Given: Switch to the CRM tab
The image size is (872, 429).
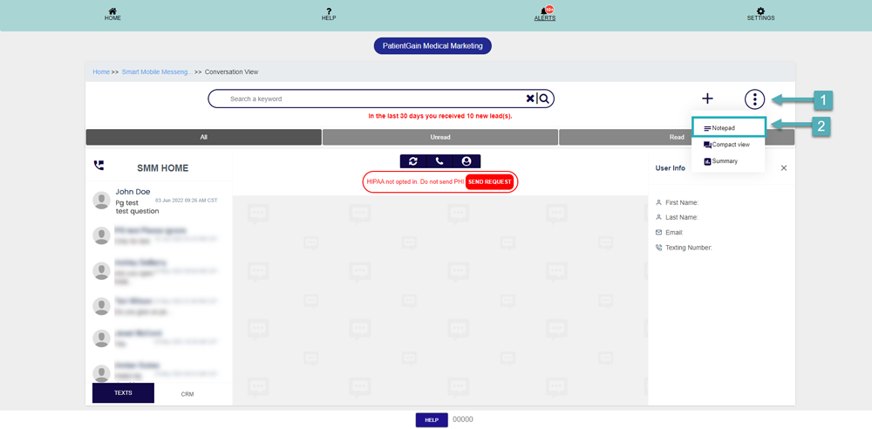Looking at the screenshot, I should 187,394.
